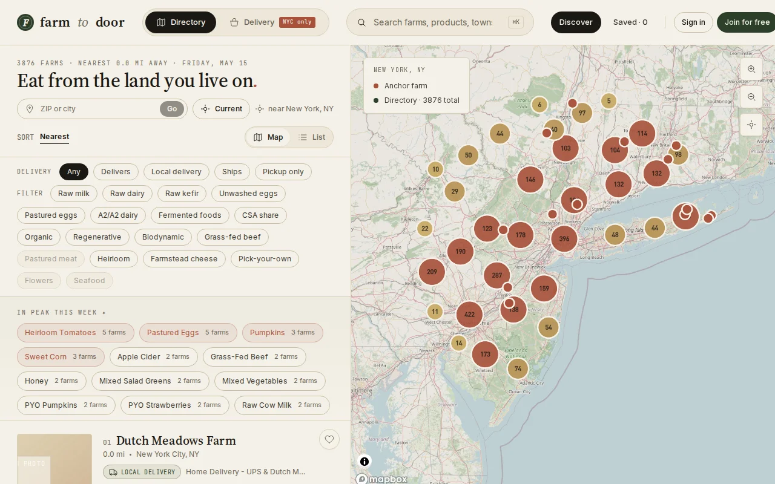The width and height of the screenshot is (775, 484).
Task: Click the Go button
Action: (172, 109)
